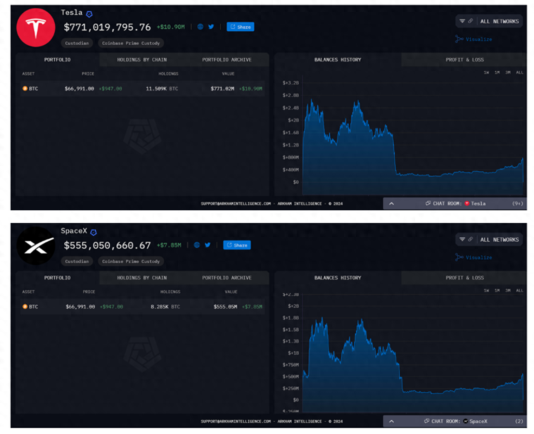This screenshot has height=434, width=534.
Task: Open the SpaceX chat room chat icon
Action: pos(427,421)
